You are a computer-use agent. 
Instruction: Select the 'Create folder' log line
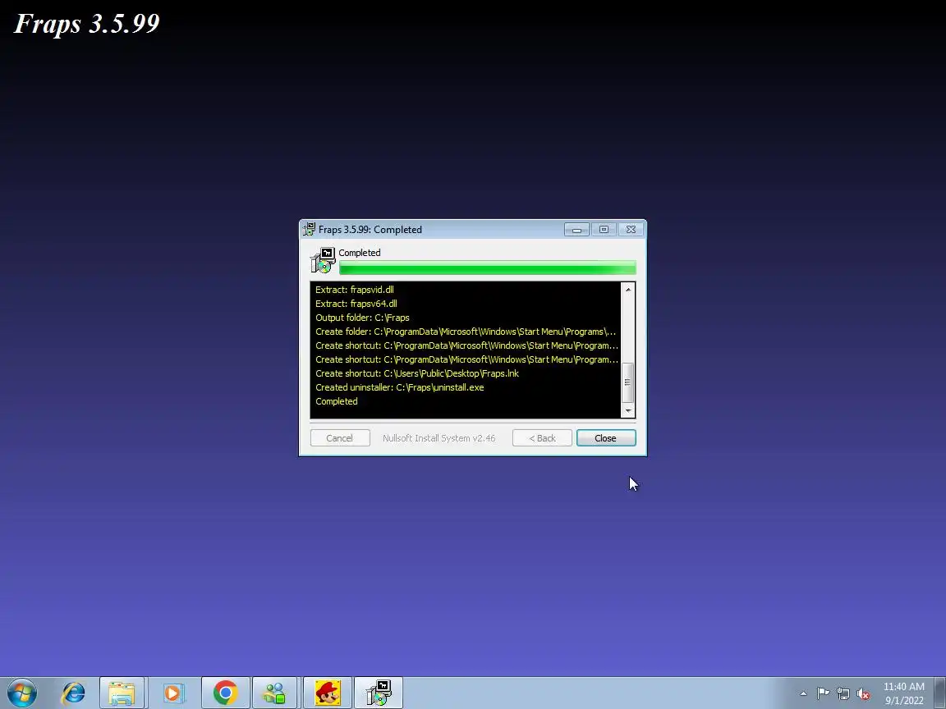click(466, 332)
